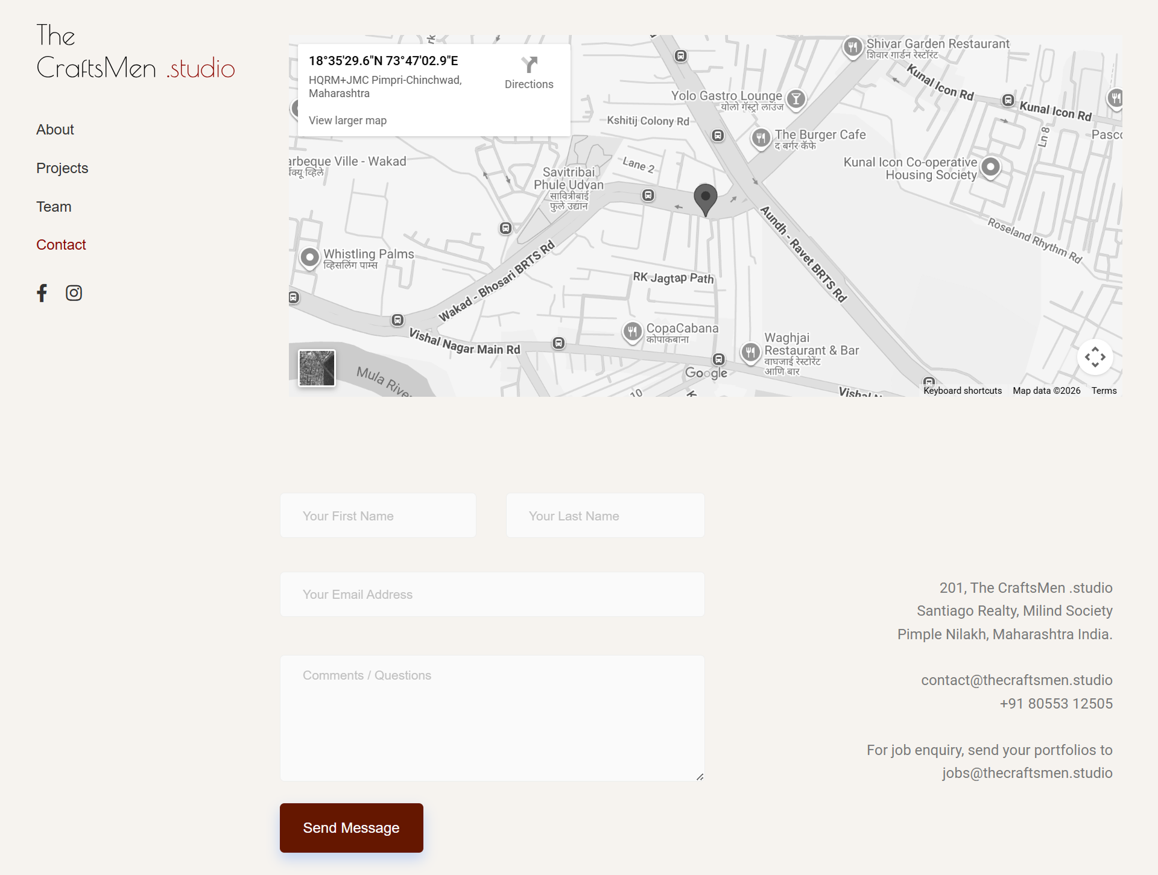Click the Shivar Garden Restaurant dining icon
Image resolution: width=1158 pixels, height=875 pixels.
tap(852, 47)
